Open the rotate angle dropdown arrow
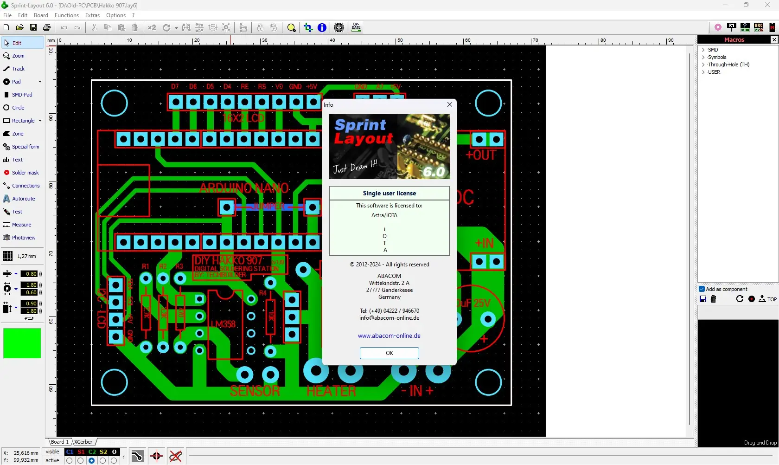 pyautogui.click(x=176, y=28)
